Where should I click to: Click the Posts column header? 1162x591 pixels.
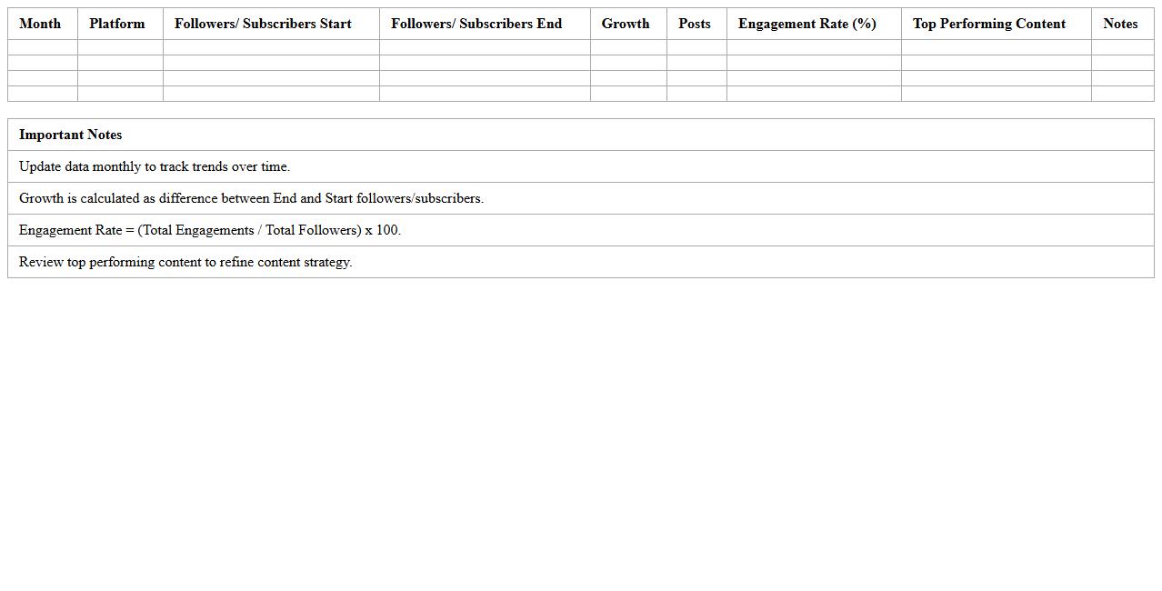695,24
